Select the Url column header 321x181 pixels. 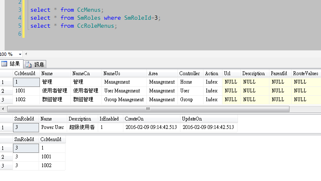pos(231,73)
